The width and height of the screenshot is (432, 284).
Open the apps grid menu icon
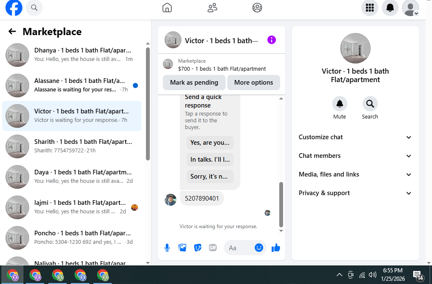[370, 8]
